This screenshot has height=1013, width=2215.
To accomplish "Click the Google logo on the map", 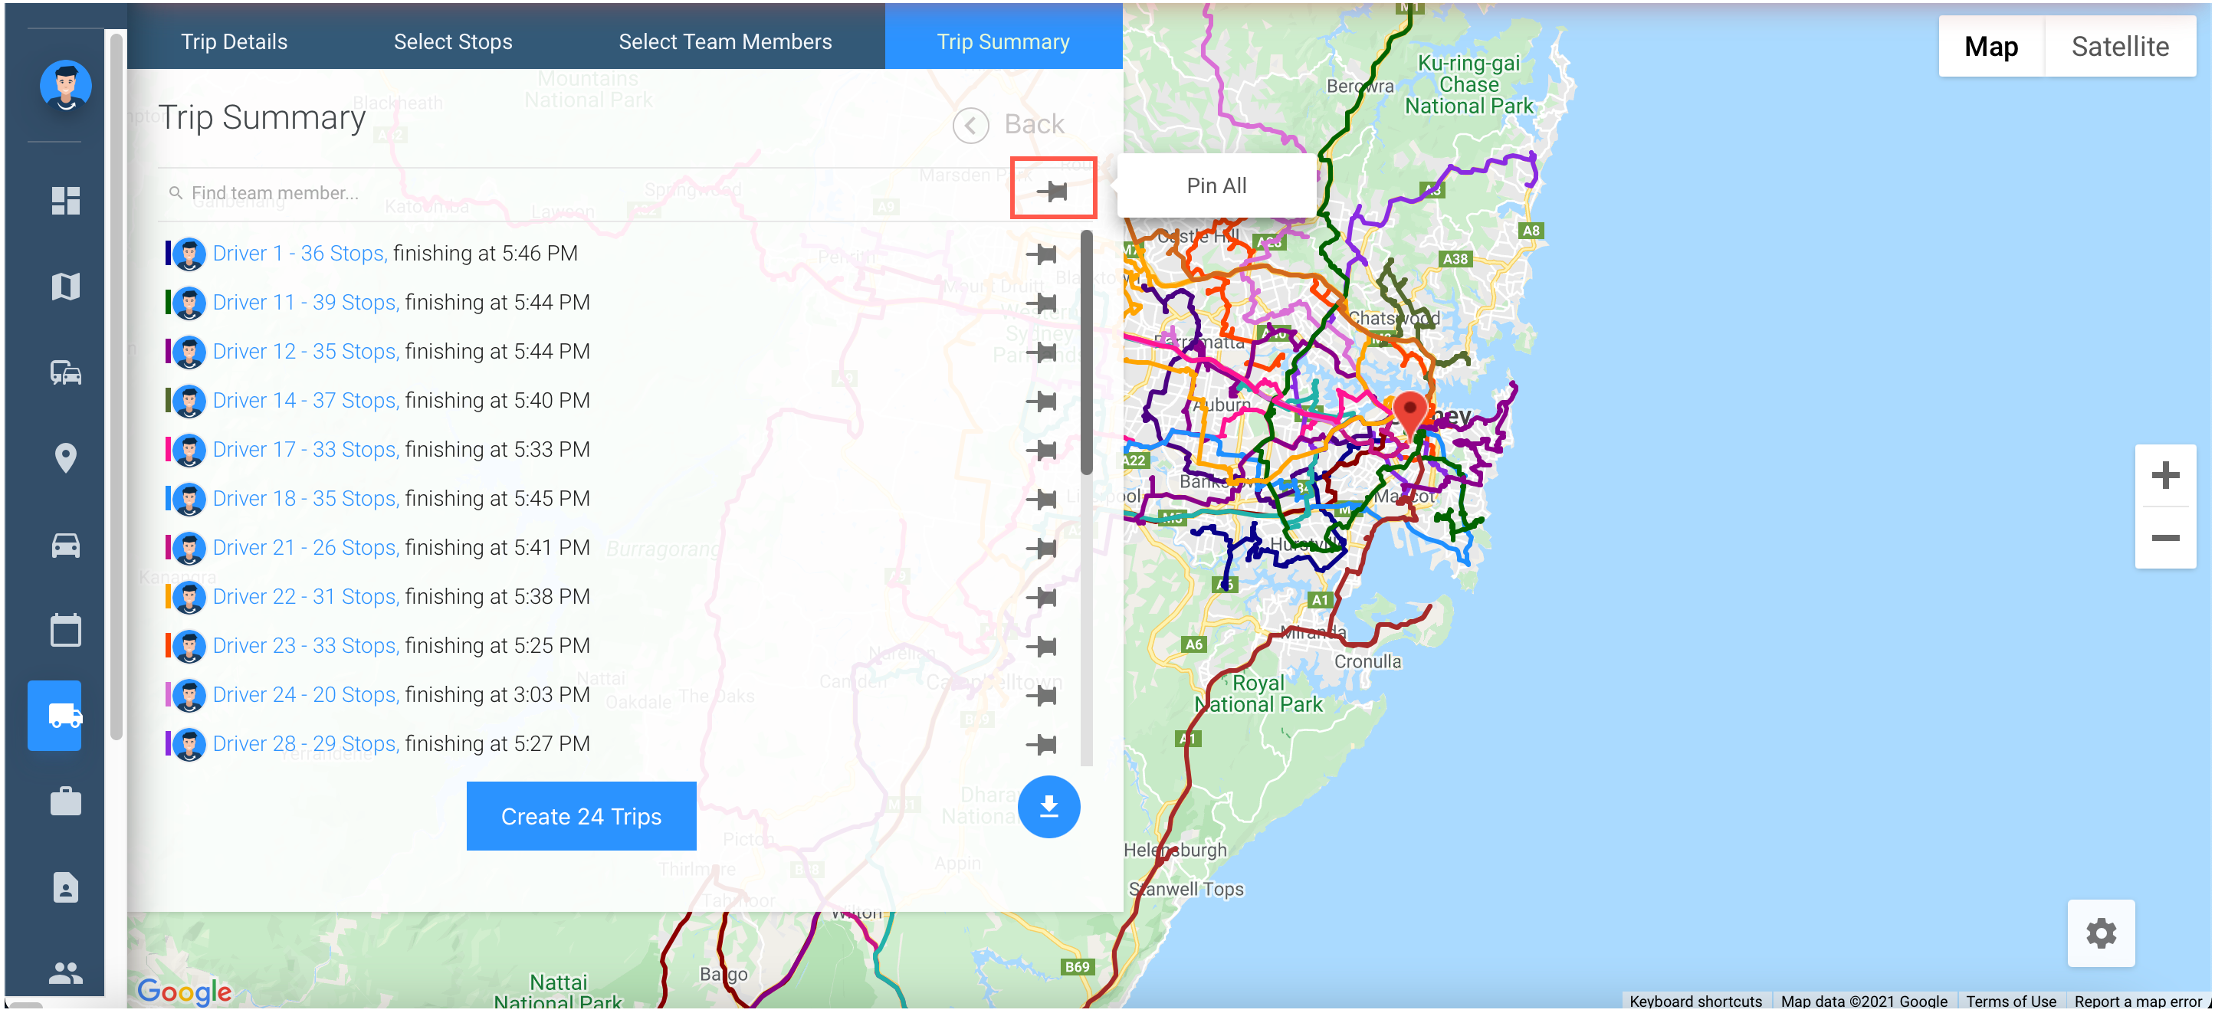I will [184, 991].
